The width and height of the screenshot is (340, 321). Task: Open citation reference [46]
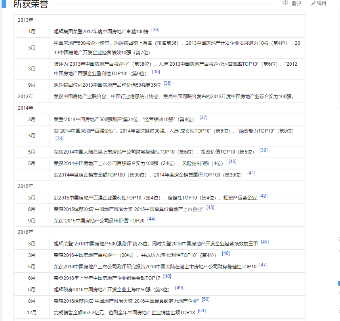[x=226, y=253]
